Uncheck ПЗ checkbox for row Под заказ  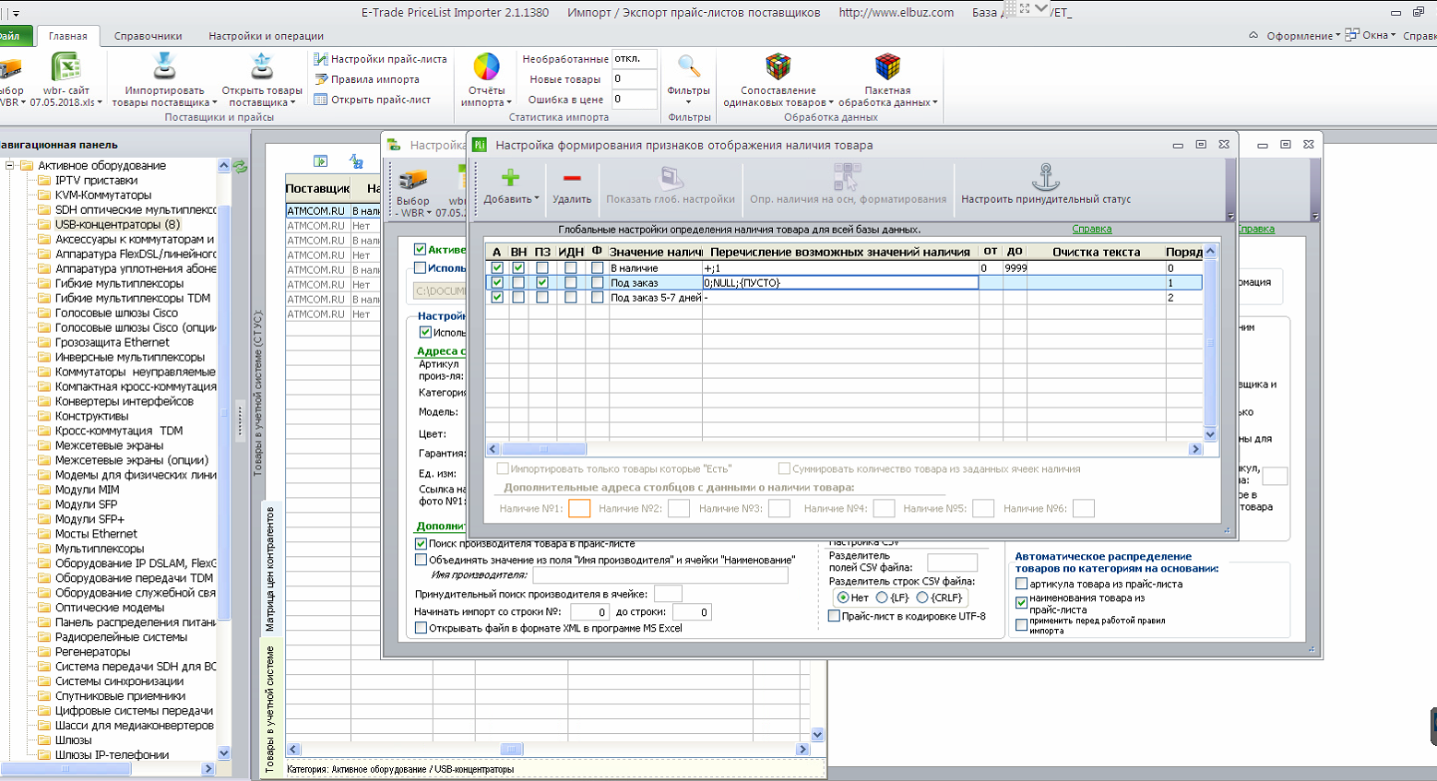pos(542,283)
